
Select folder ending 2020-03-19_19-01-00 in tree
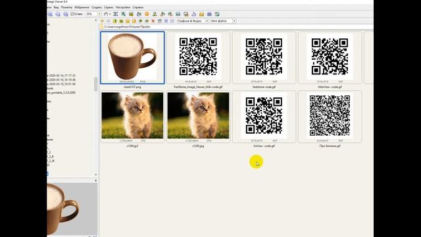tap(61, 84)
